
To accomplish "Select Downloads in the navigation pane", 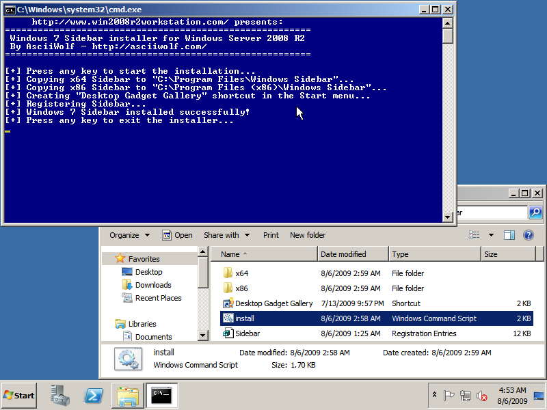I will (153, 285).
